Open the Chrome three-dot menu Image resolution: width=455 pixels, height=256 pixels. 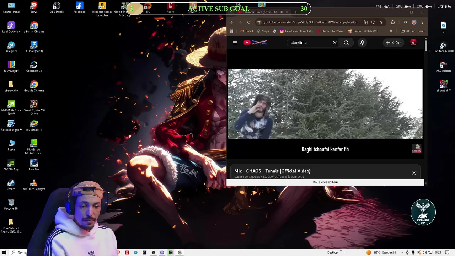click(422, 22)
